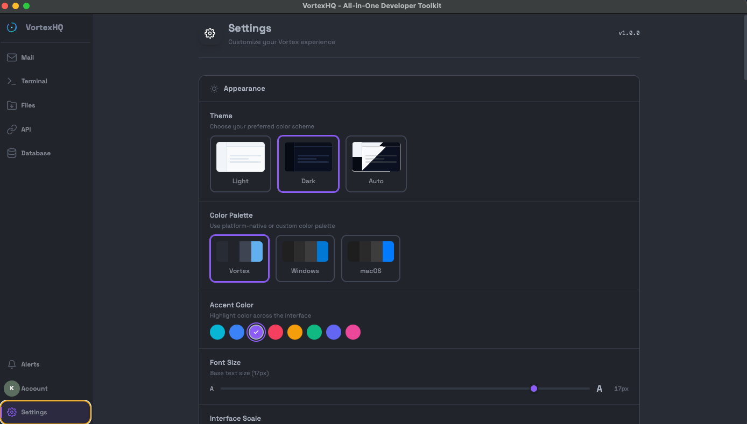
Task: Choose the teal accent color
Action: pyautogui.click(x=217, y=332)
